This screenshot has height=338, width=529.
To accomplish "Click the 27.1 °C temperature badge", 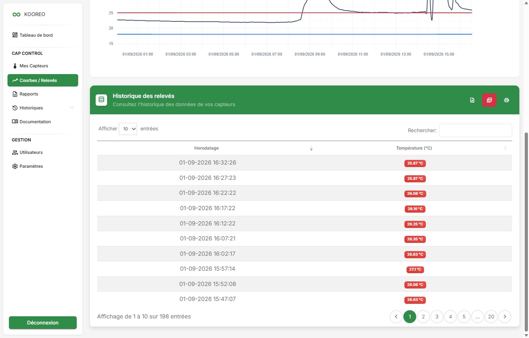I will [415, 270].
